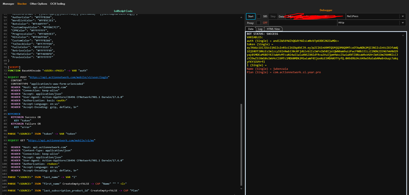The width and height of the screenshot is (409, 195).
Task: Click the proxy address input field
Action: pyautogui.click(x=303, y=23)
